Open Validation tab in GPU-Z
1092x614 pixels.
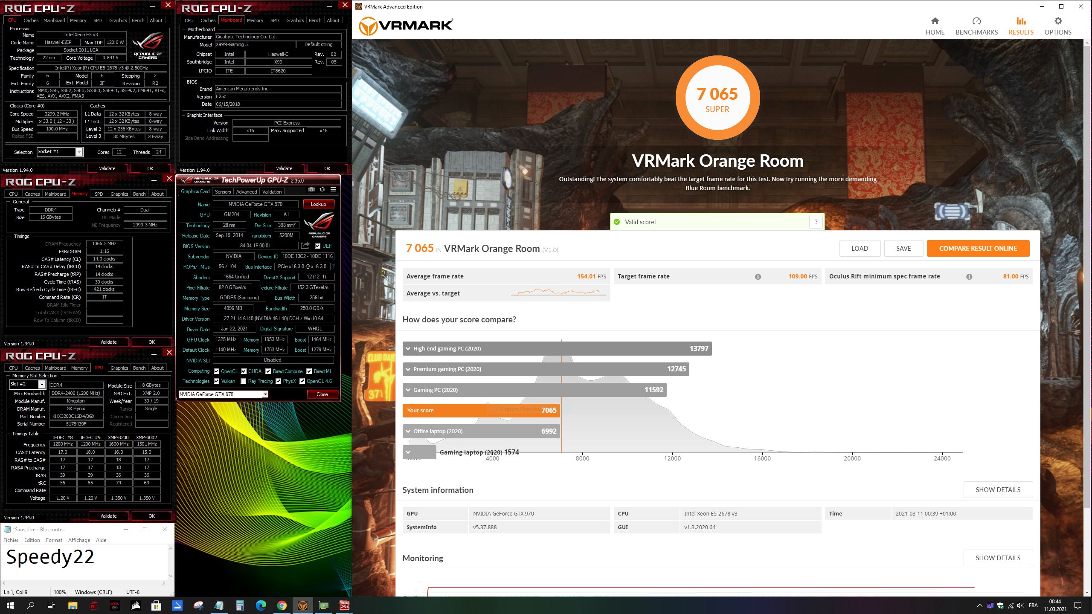pos(272,192)
